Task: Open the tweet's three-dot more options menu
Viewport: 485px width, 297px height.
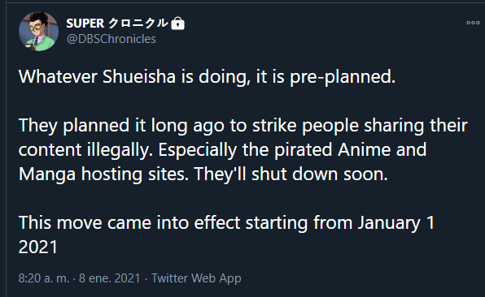Action: pyautogui.click(x=473, y=23)
